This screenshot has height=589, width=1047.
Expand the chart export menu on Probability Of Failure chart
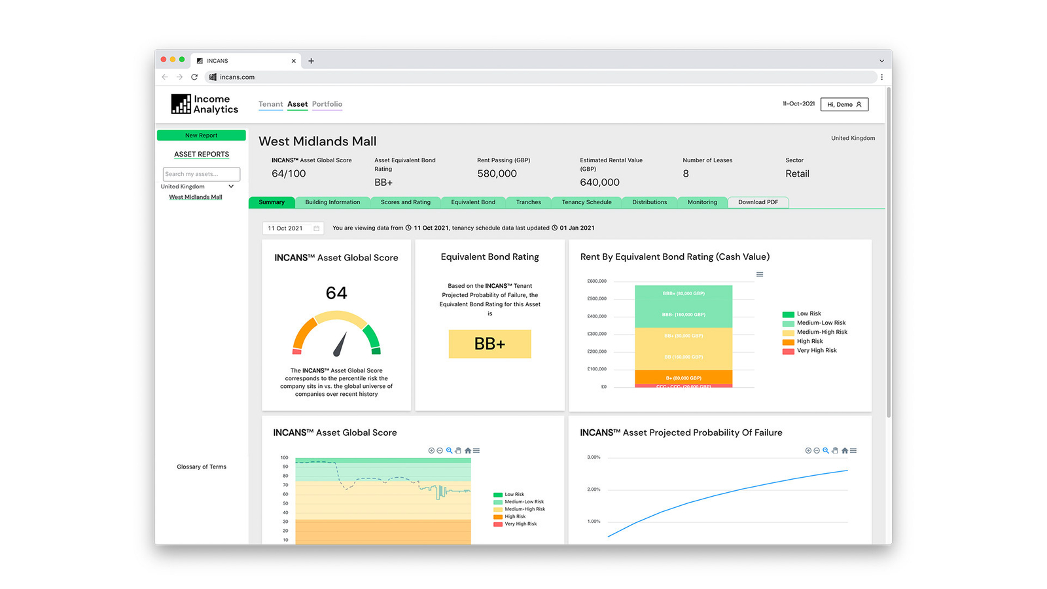pos(853,451)
